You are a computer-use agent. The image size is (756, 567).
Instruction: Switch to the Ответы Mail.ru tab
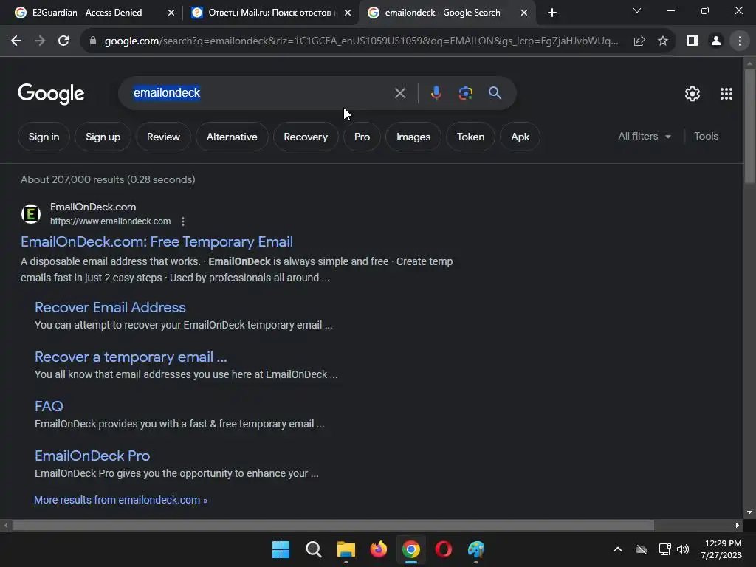click(270, 13)
